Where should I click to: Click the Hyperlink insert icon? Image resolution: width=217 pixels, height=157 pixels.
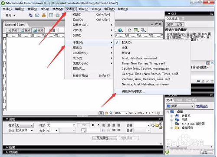coord(30,15)
